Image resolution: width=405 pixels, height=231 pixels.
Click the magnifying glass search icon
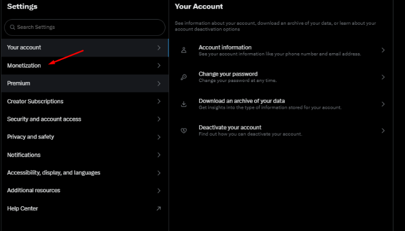coord(12,27)
